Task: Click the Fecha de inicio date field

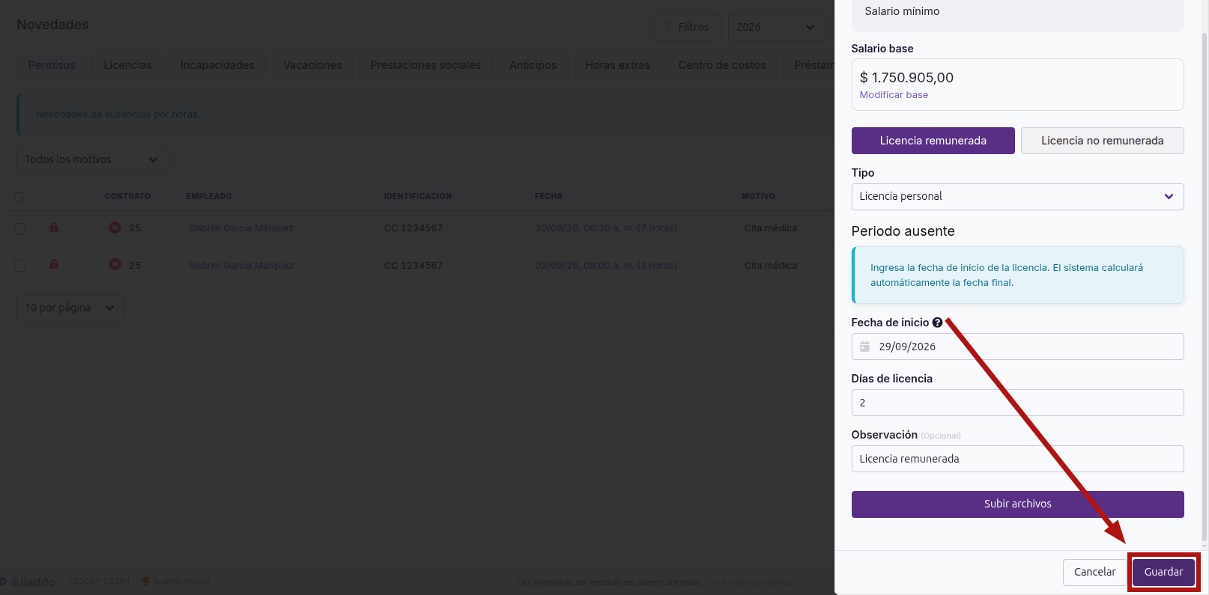Action: (x=1017, y=347)
